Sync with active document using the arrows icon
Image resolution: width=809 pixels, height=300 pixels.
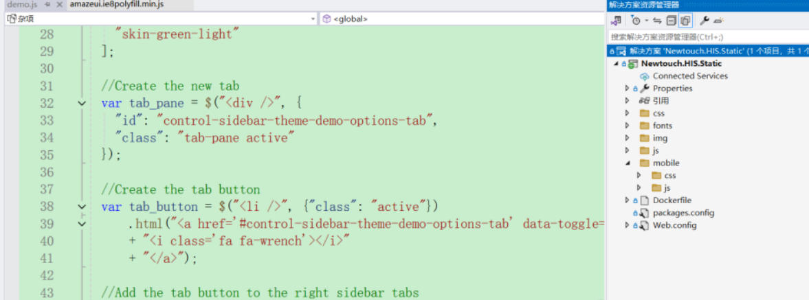tap(657, 21)
